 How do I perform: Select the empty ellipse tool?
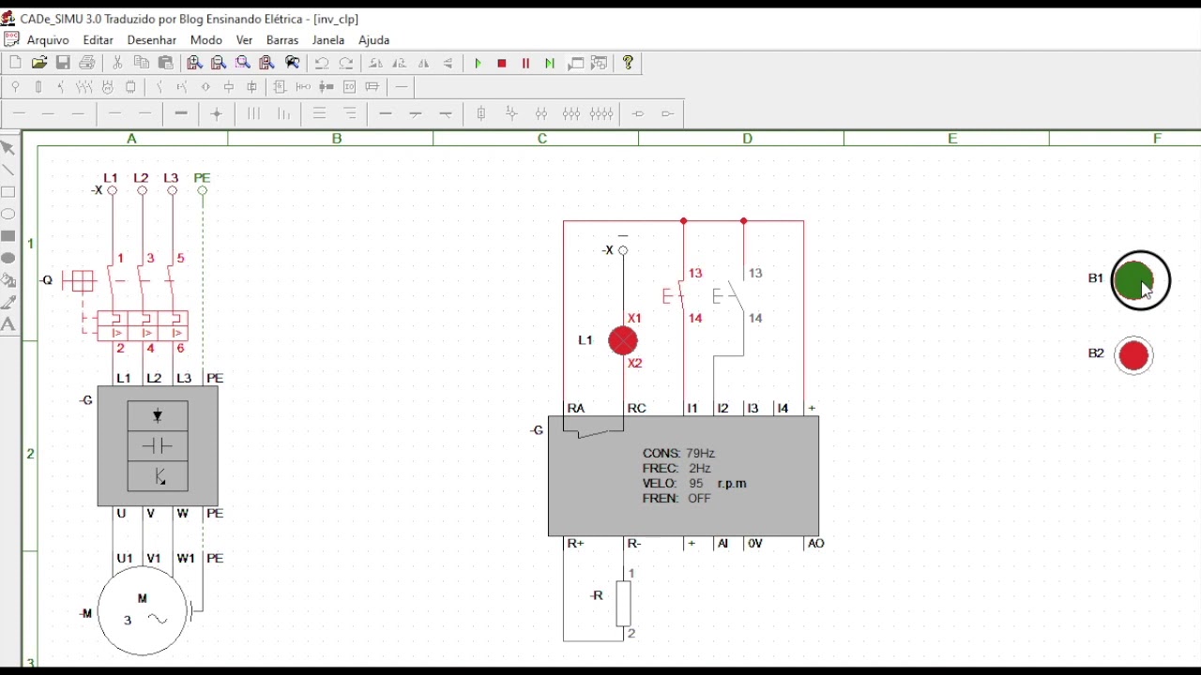pyautogui.click(x=8, y=214)
